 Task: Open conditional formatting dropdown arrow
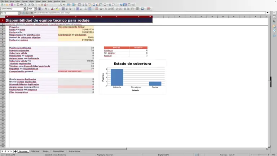[x=151, y=9]
